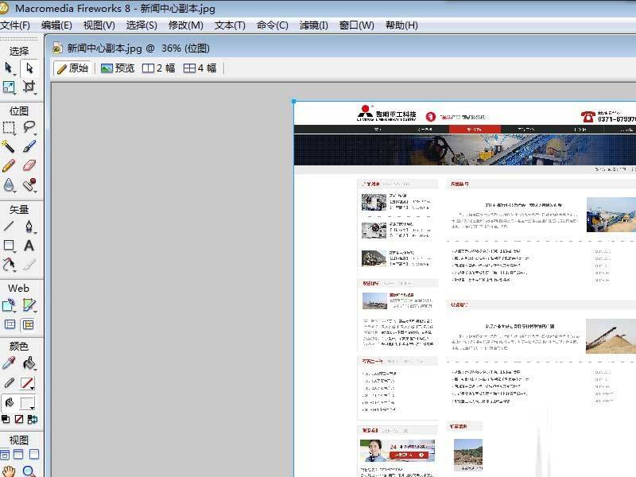Select the Zoom magnifier tool
The height and width of the screenshot is (477, 636).
pos(29,472)
